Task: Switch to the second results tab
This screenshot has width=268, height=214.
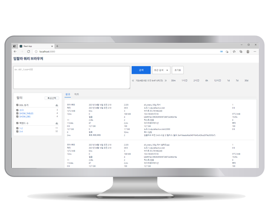Action: pyautogui.click(x=77, y=94)
